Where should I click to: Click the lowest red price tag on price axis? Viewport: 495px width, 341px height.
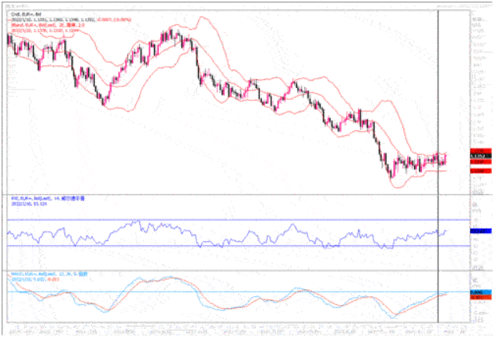click(480, 170)
